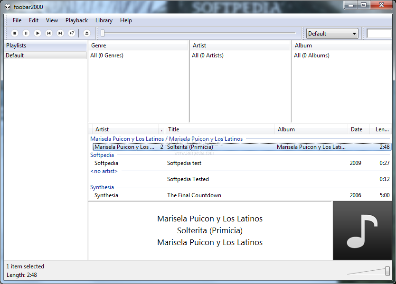Screen dimensions: 396x284
Task: Select All (0 Artists) entry
Action: [x=207, y=55]
